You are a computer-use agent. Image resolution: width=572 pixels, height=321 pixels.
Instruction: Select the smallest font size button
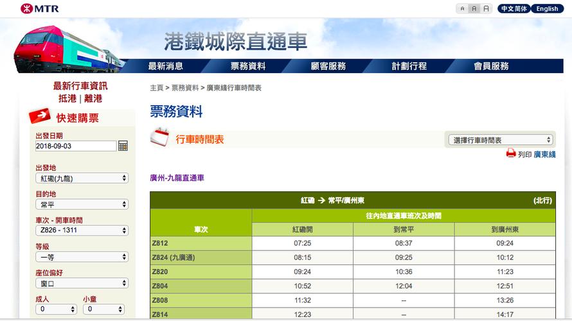(x=463, y=8)
